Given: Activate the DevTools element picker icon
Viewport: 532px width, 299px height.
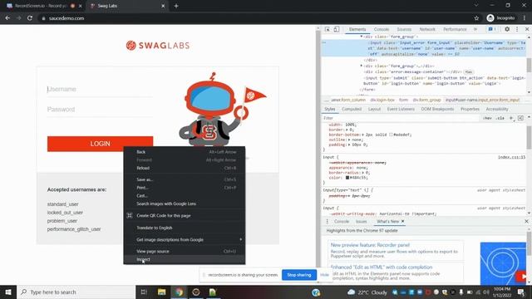Looking at the screenshot, I should pyautogui.click(x=328, y=30).
